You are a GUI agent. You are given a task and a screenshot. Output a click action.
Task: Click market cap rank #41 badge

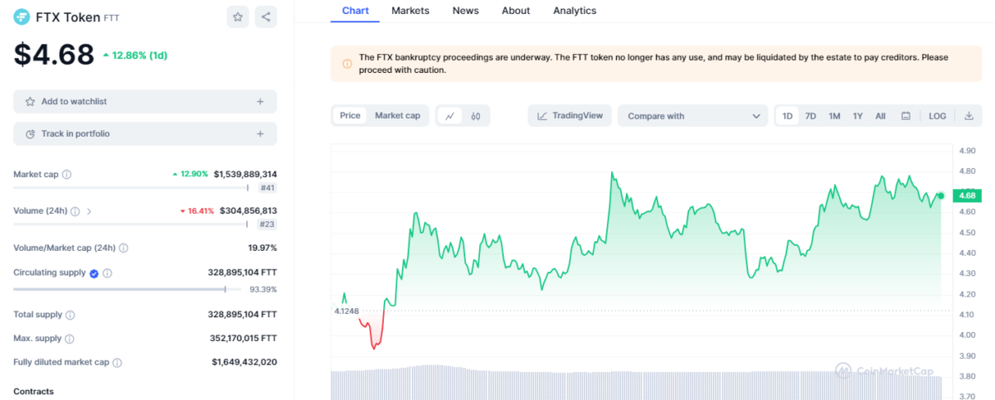coord(267,189)
